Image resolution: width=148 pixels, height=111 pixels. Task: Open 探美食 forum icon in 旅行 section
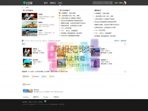click(27, 52)
